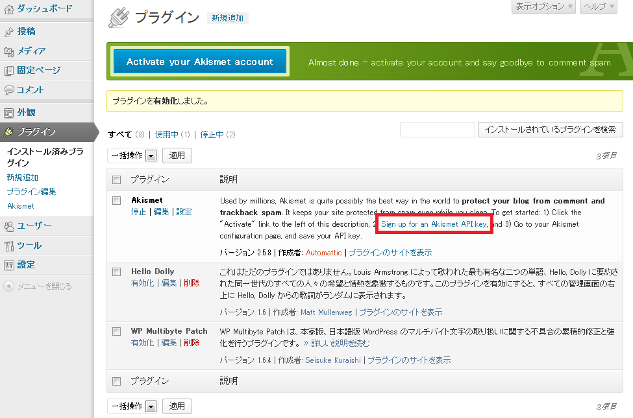633x418 pixels.
Task: Collapse the menu using the arrow icon
Action: click(8, 286)
